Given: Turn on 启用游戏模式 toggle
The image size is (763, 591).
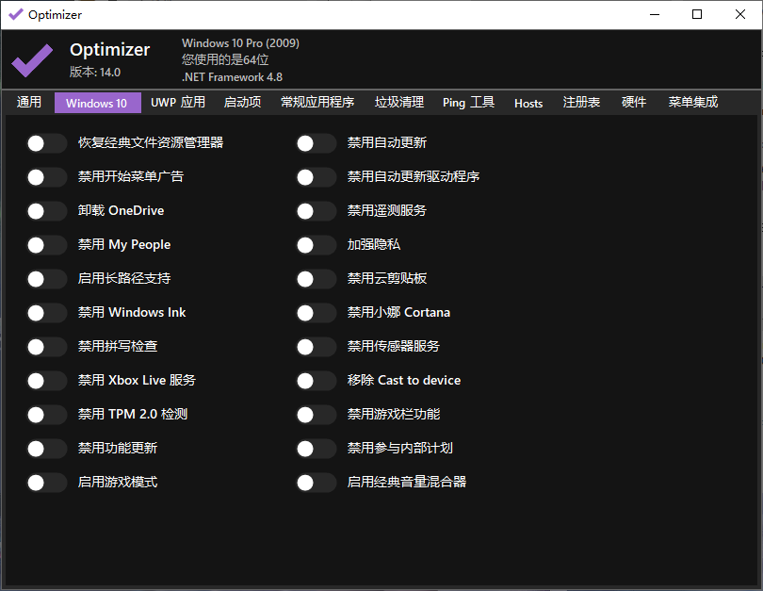Looking at the screenshot, I should point(47,483).
